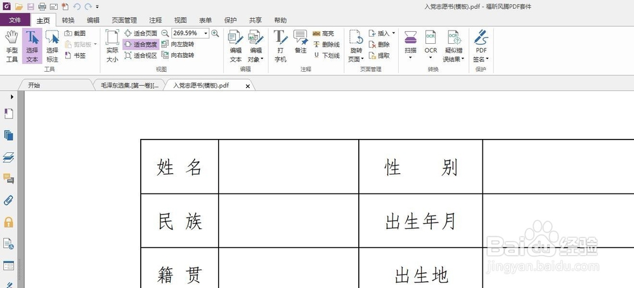Screen dimensions: 634x288
Task: Select the Hand tool (手型工具)
Action: point(11,46)
